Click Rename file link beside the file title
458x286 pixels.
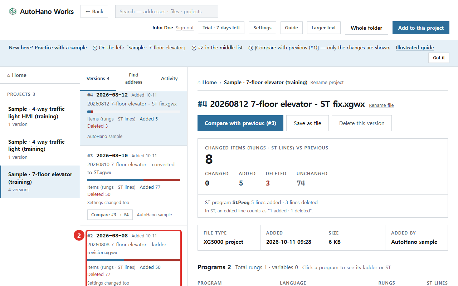point(381,105)
